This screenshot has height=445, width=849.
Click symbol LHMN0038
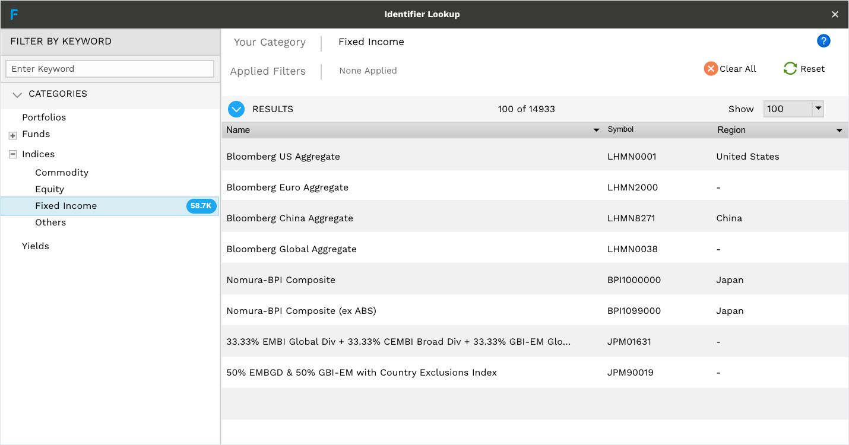(632, 249)
